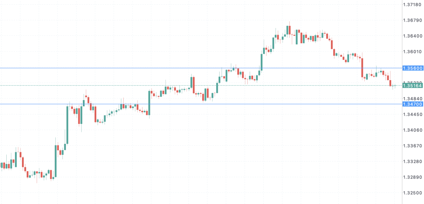The width and height of the screenshot is (424, 204).
Task: Click the 1.36010 axis label
Action: click(x=412, y=52)
